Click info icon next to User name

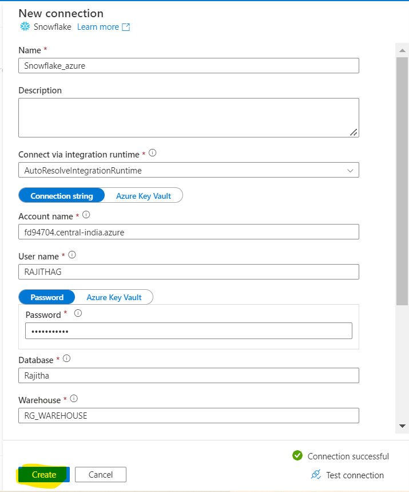[x=72, y=255]
